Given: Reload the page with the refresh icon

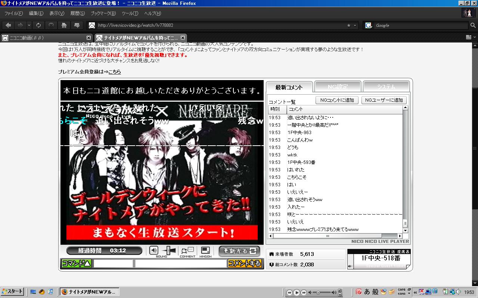Looking at the screenshot, I should click(38, 25).
